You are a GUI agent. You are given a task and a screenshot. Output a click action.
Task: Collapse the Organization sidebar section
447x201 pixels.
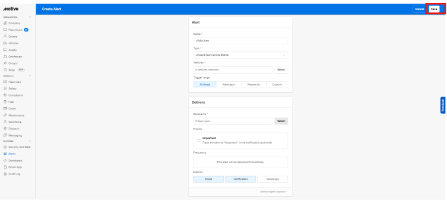[31, 16]
